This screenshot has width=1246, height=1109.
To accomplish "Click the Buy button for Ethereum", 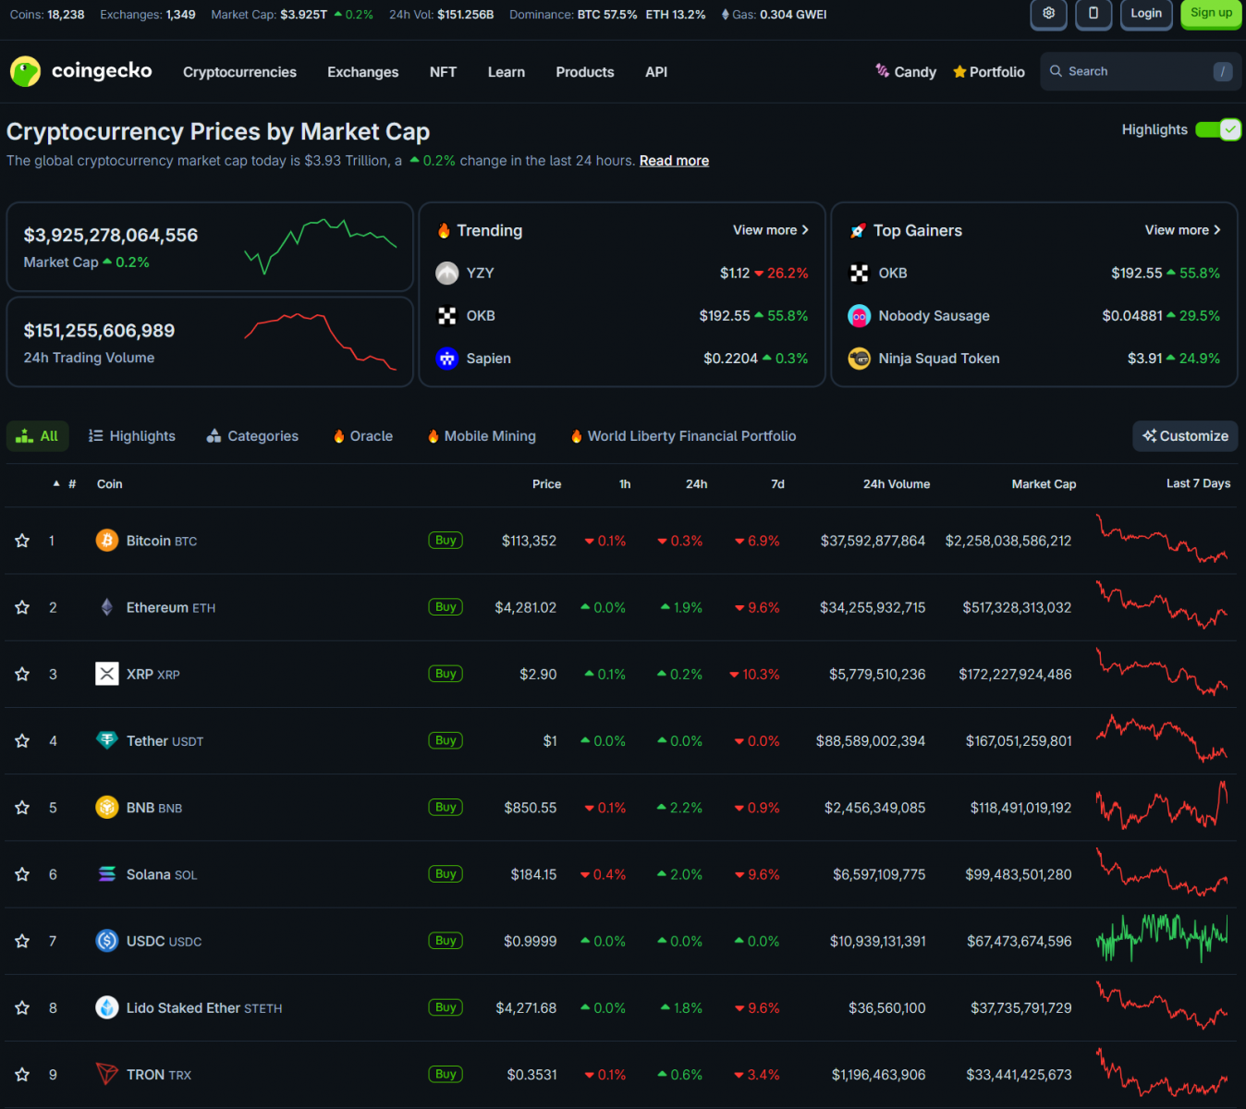I will (446, 607).
